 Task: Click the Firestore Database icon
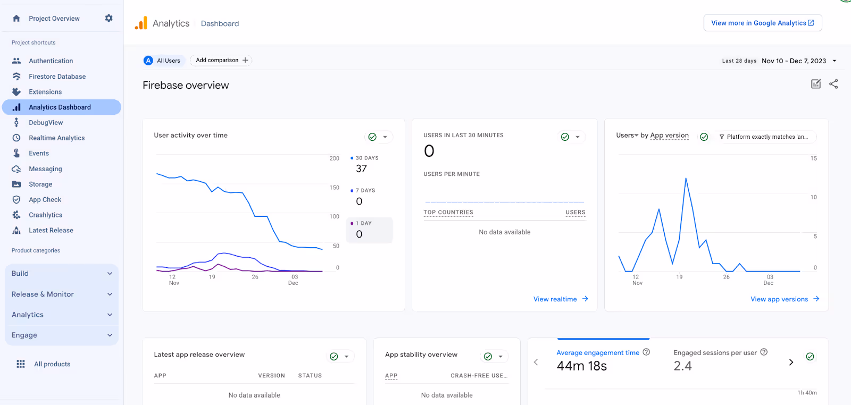tap(16, 76)
